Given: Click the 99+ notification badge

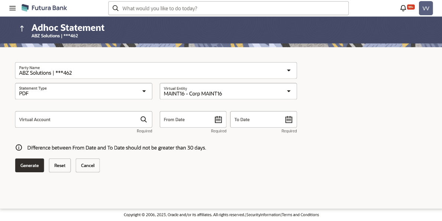Looking at the screenshot, I should click(411, 7).
